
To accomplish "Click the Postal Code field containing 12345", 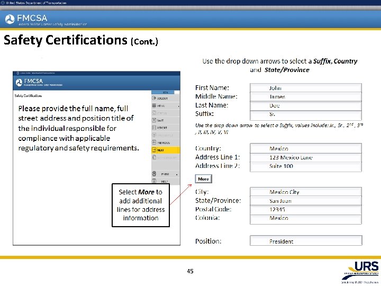I will [x=306, y=210].
